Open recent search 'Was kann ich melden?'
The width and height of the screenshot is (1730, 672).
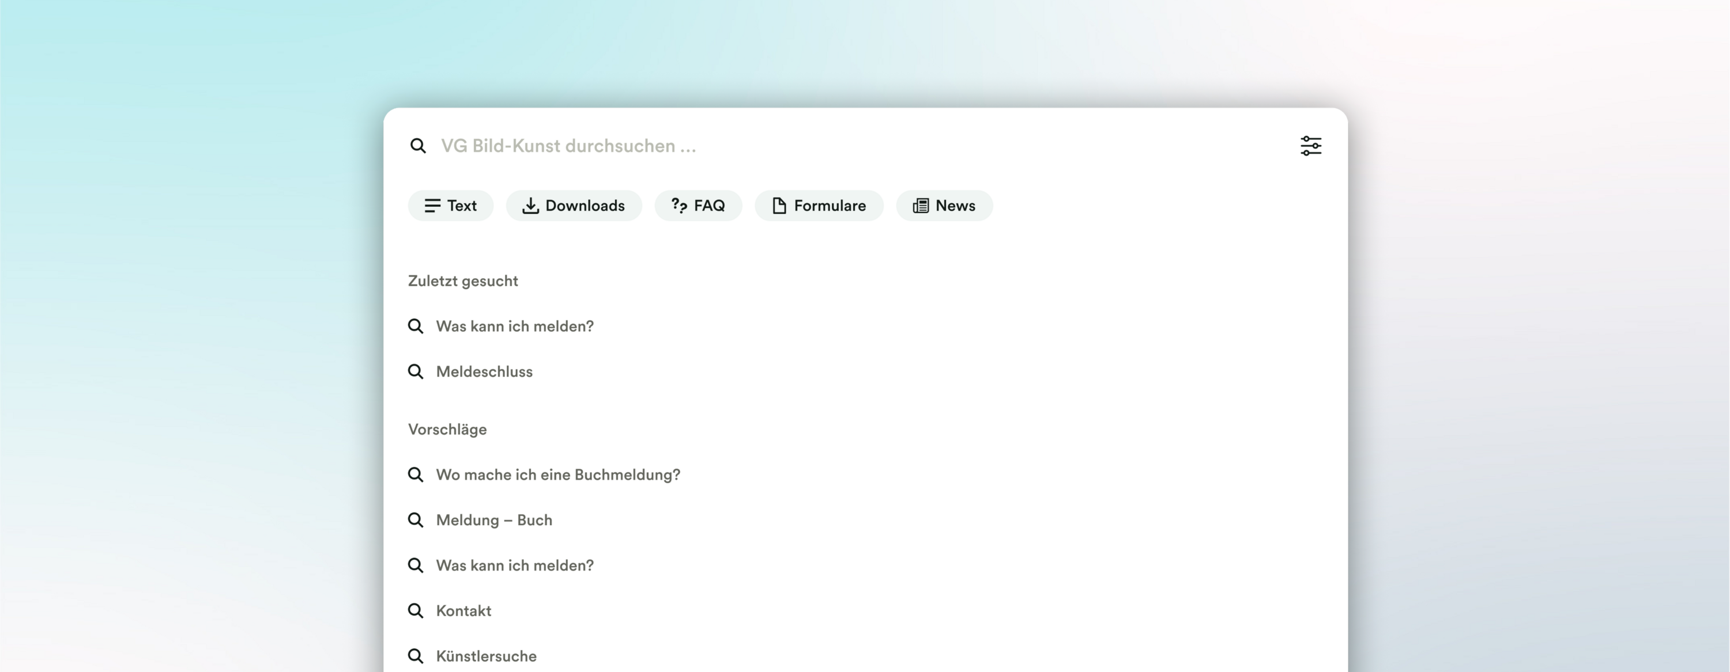(x=514, y=326)
